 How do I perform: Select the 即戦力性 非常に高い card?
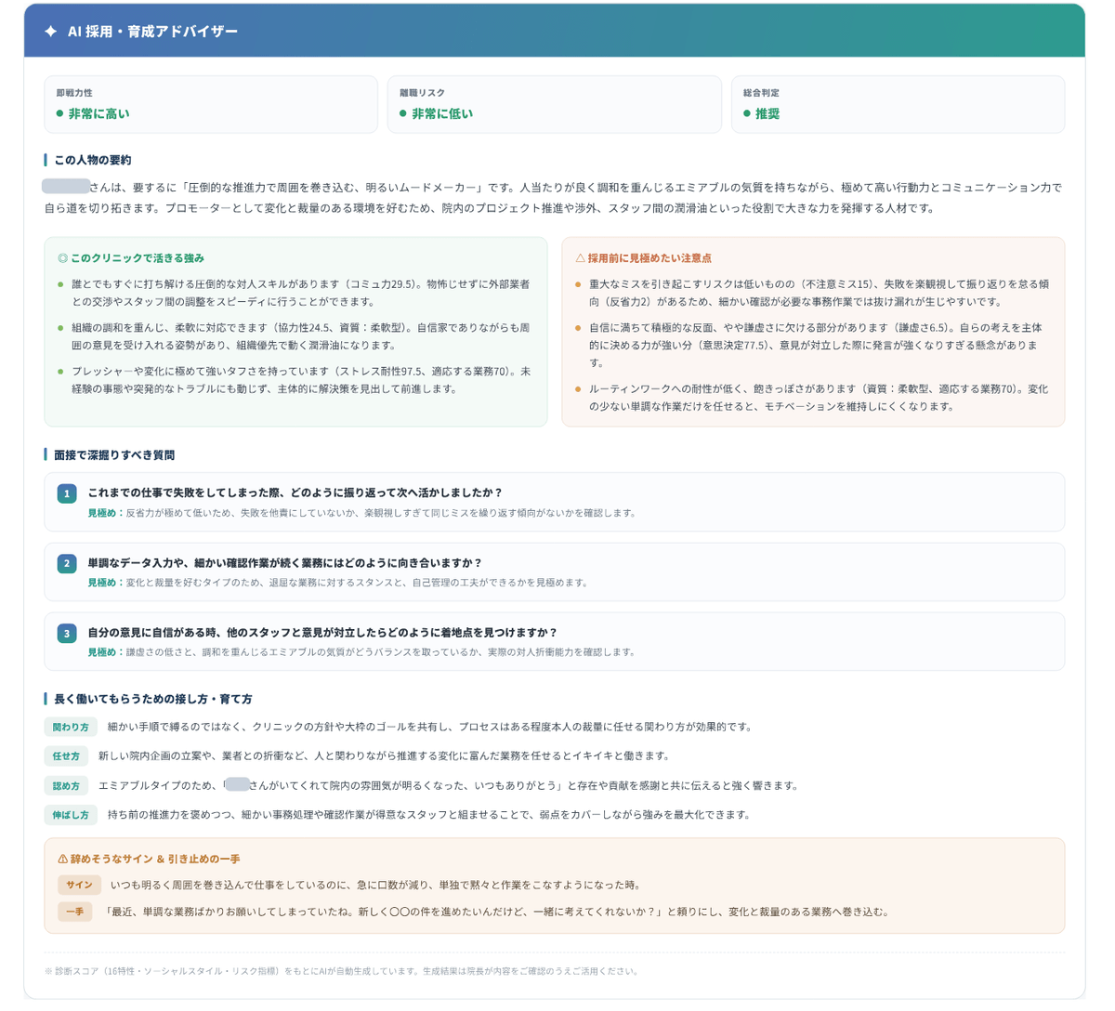tap(211, 104)
